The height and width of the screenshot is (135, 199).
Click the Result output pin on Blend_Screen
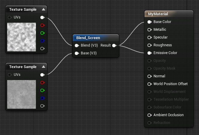pyautogui.click(x=114, y=45)
